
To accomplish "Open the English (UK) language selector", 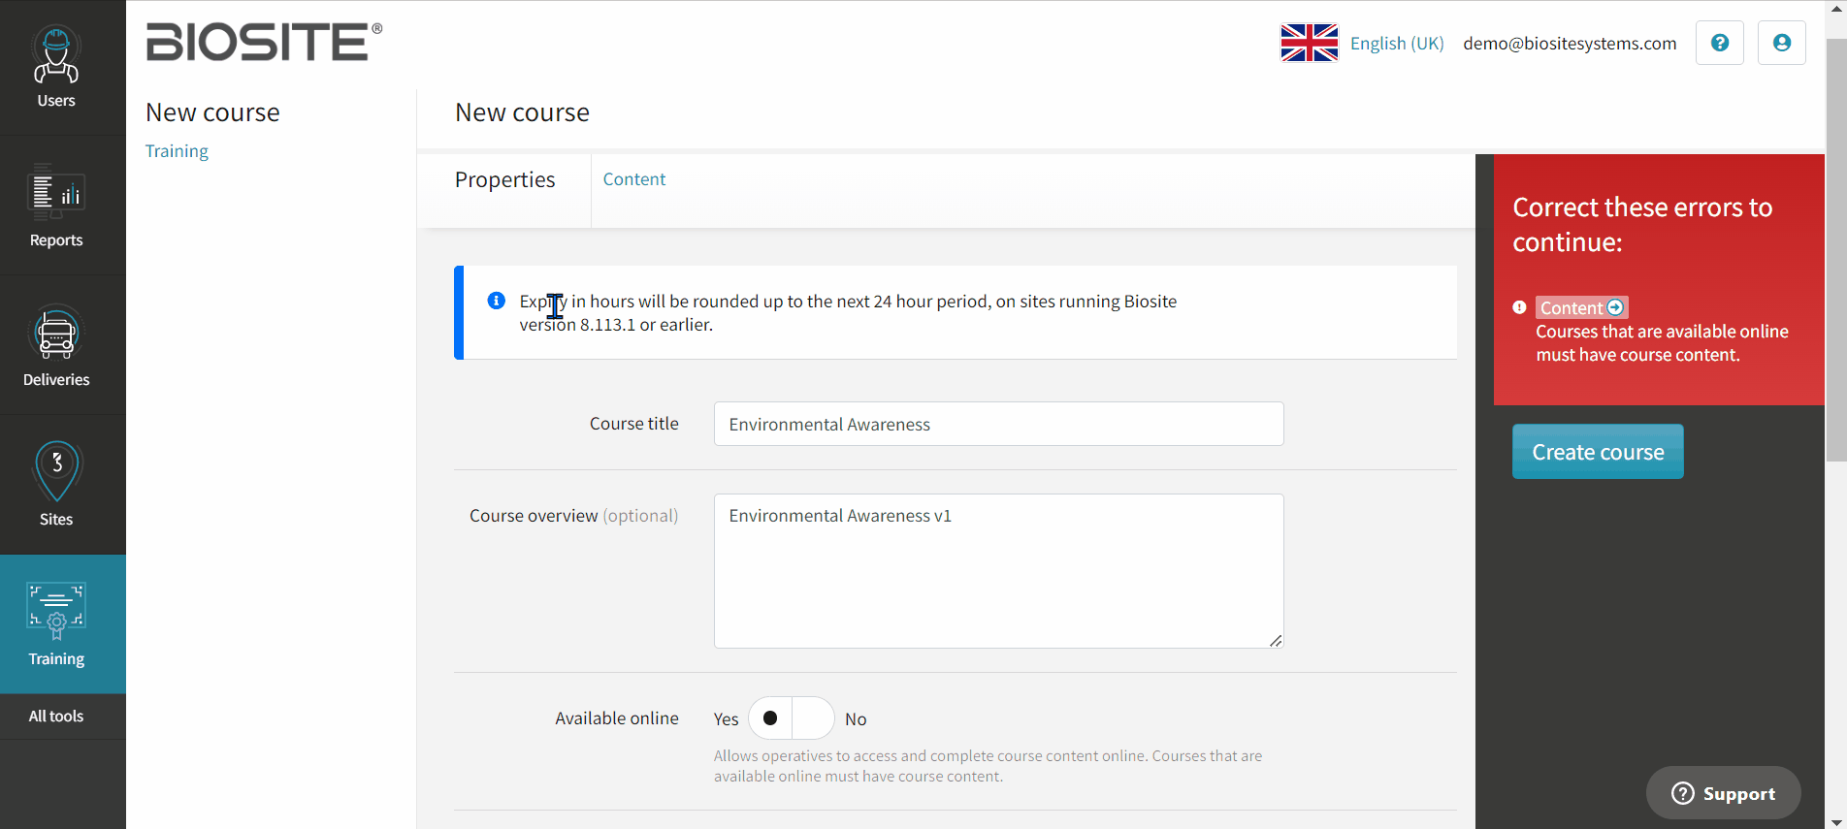I will coord(1397,44).
